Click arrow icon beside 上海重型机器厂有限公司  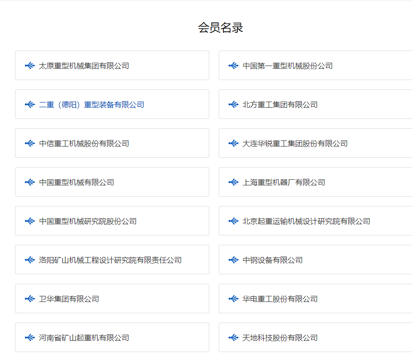click(233, 182)
